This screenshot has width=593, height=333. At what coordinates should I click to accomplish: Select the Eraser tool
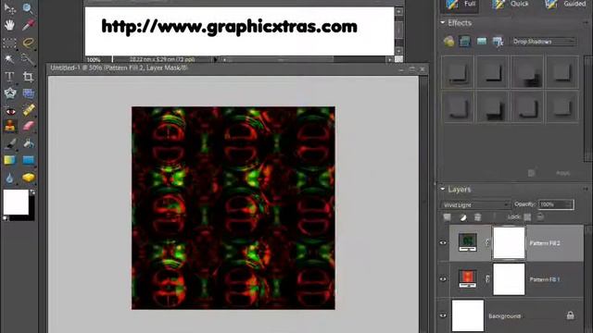click(x=28, y=127)
